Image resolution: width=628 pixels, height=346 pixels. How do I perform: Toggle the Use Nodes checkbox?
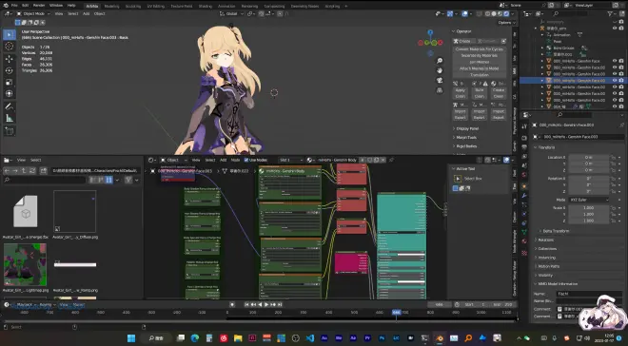(246, 160)
